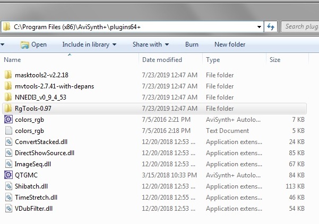Viewport: 319px width, 224px height.
Task: Click the Shibatch.dll file icon
Action: coord(8,186)
